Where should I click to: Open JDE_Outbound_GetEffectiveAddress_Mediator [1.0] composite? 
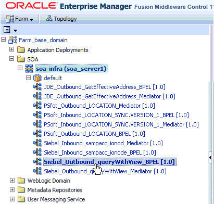[x=109, y=96]
